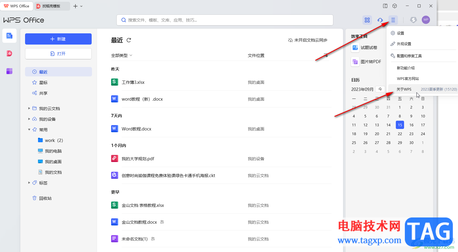Viewport: 458px width, 252px height.
Task: Click the 新建 button
Action: (58, 39)
